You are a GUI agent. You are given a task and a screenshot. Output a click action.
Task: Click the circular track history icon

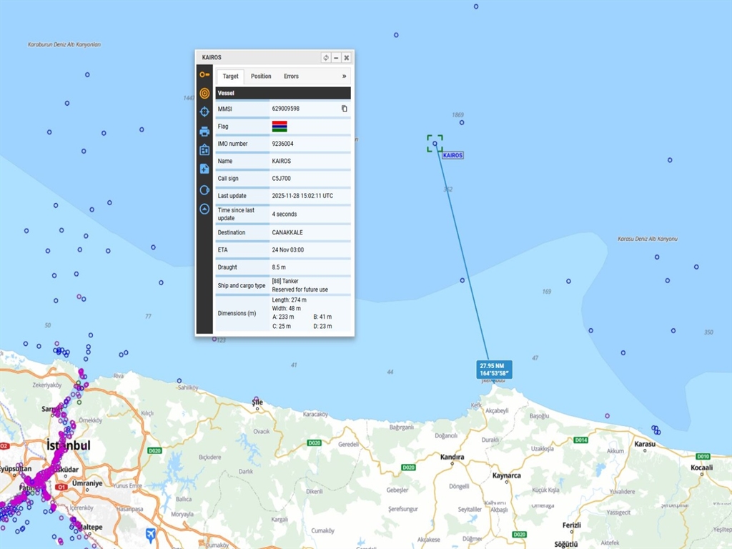point(204,190)
